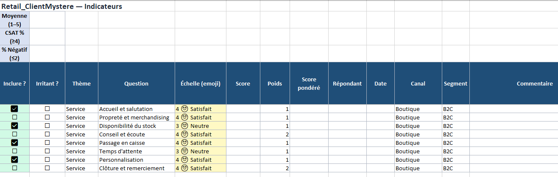
Task: Uncheck Inclure for Accueil et salutation
Action: 14,109
